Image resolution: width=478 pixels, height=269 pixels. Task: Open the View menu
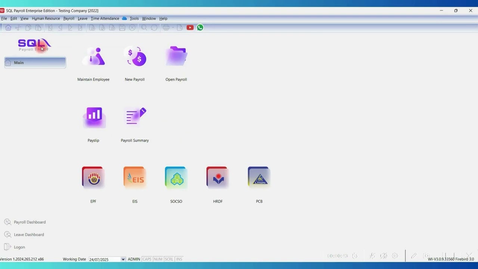pos(24,18)
